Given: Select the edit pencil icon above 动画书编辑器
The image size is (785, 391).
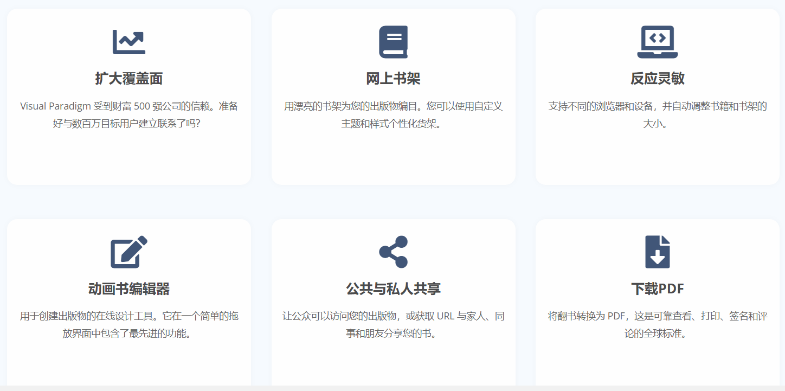Looking at the screenshot, I should coord(128,252).
